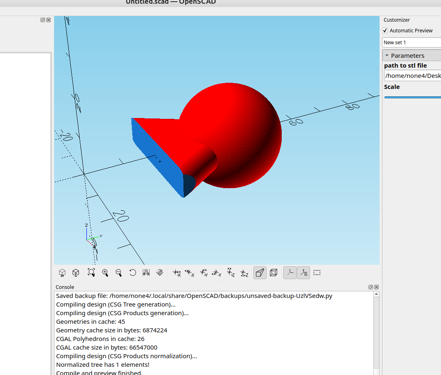Click the path to stl file field
This screenshot has height=375, width=441.
[412, 76]
